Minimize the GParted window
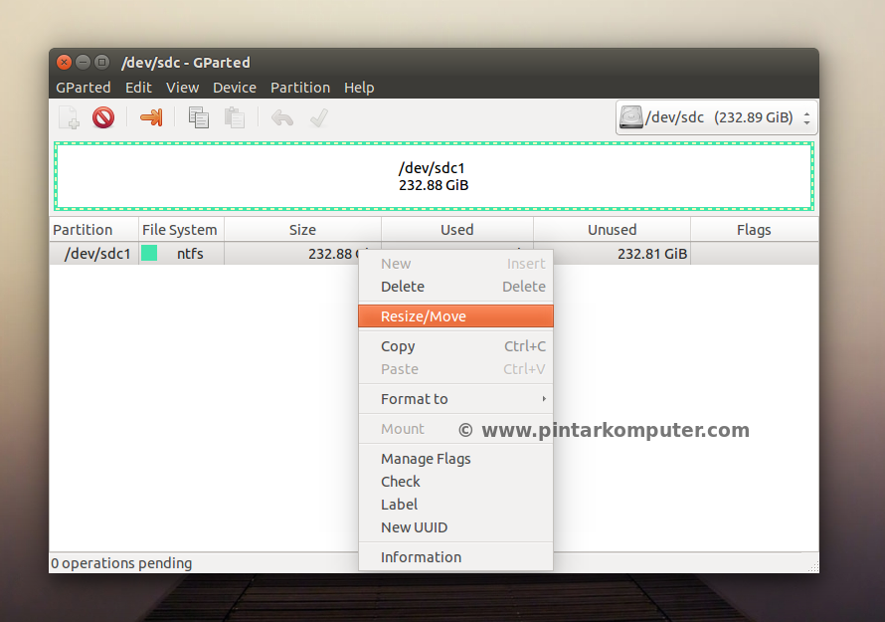The height and width of the screenshot is (622, 885). 83,62
